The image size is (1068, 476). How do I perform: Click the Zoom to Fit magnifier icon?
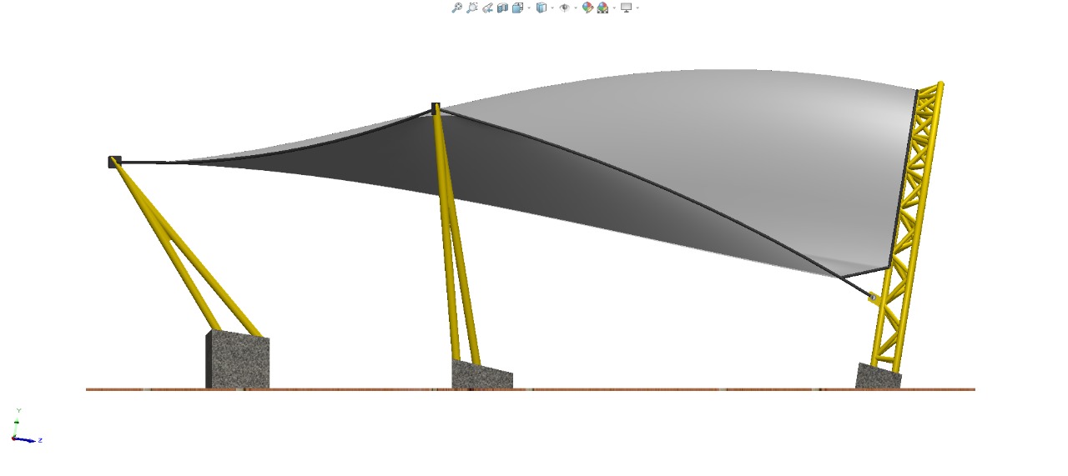tap(456, 8)
